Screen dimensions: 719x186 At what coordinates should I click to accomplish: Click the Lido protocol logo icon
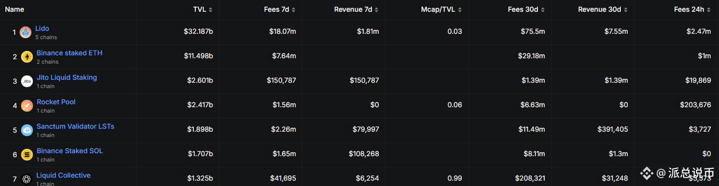coord(26,32)
